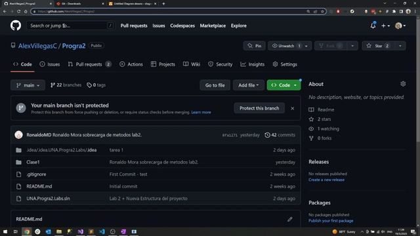Open Explore in top navigation

[x=239, y=26]
